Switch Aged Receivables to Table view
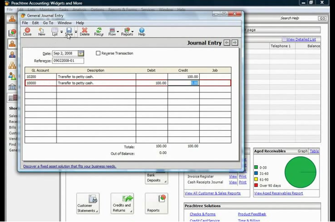This screenshot has height=222, width=335. pos(314,151)
